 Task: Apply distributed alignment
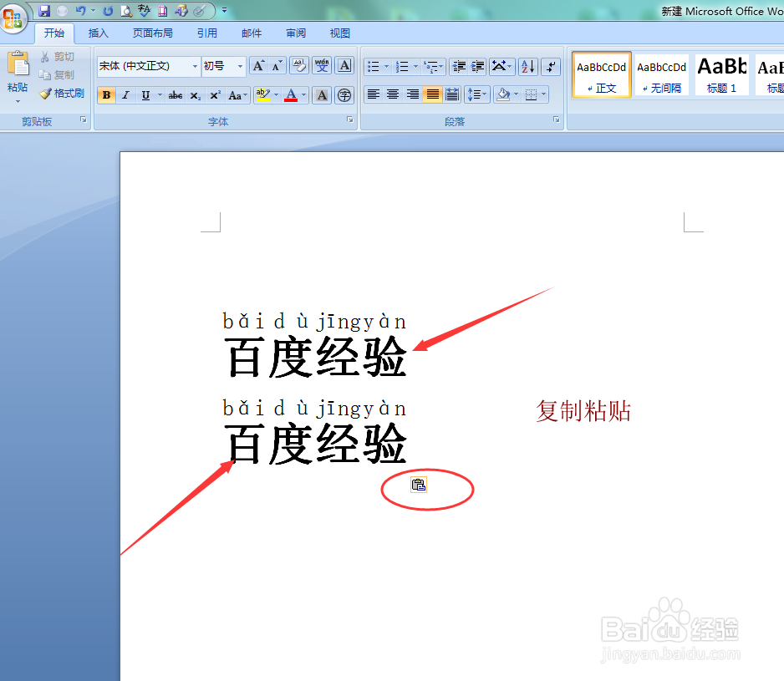click(452, 94)
